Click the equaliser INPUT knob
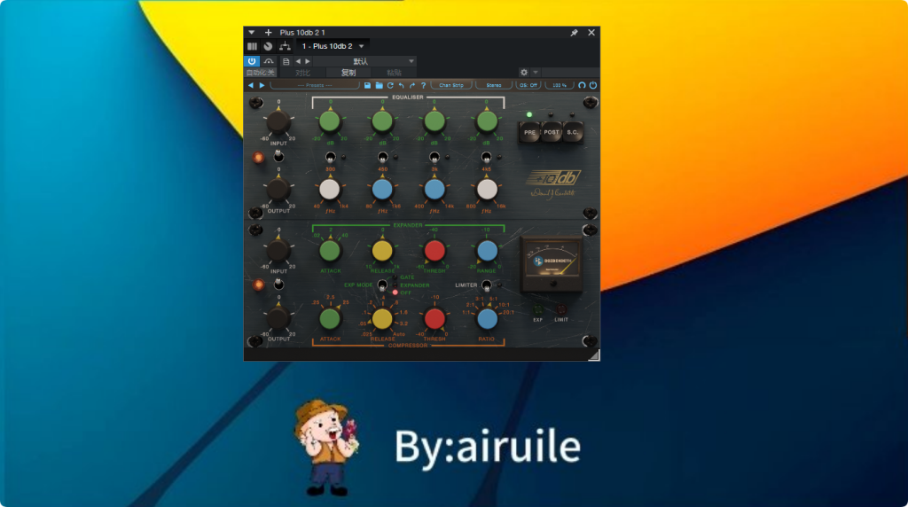Screen dimensions: 908x507 [x=278, y=122]
